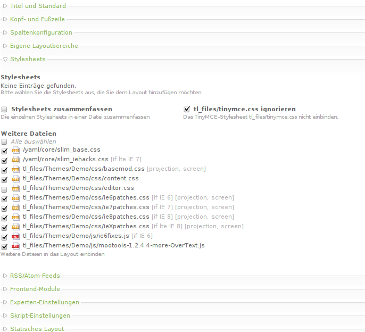Viewport: 365px width, 332px height.
Task: Click the CSS icon of slim_base.css
Action: coord(15,150)
